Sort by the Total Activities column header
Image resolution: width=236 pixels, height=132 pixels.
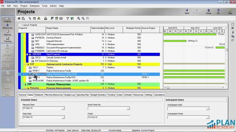(97, 30)
